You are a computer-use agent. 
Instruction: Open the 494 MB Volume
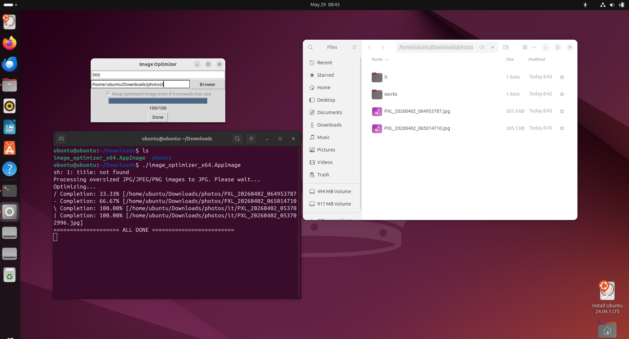[x=332, y=191]
